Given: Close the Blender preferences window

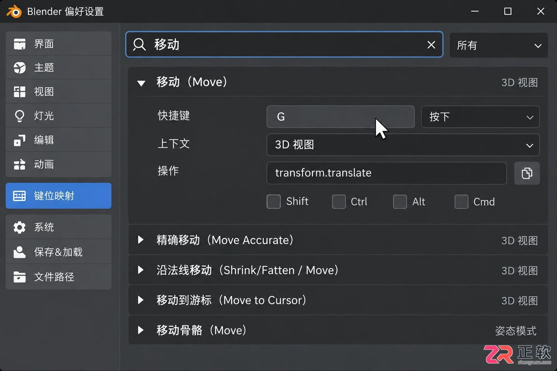Looking at the screenshot, I should tap(541, 11).
